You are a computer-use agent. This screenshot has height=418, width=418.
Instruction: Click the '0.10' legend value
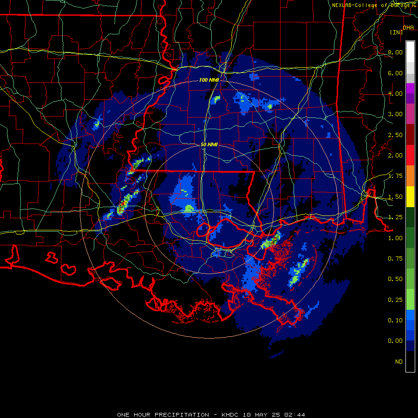click(395, 320)
